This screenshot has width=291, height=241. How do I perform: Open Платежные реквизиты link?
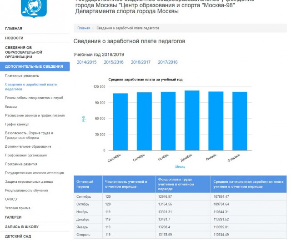(22, 75)
